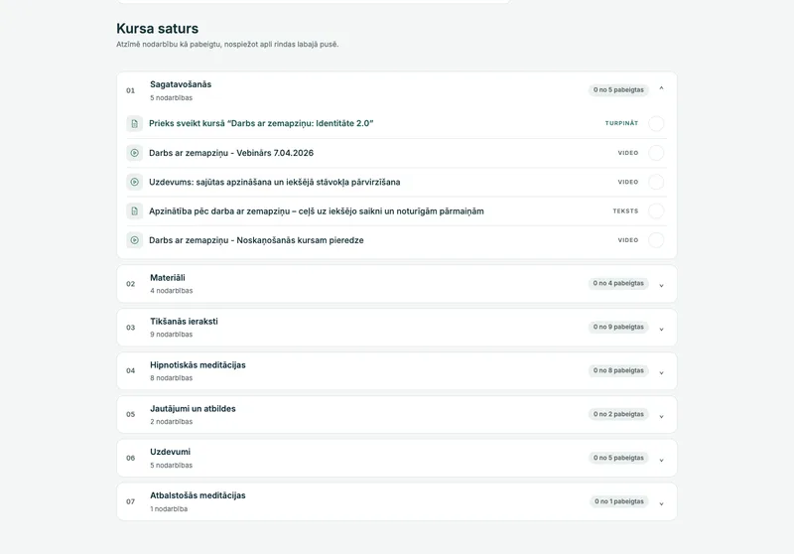794x554 pixels.
Task: Click '0 no 2 pabeigtas' progress badge
Action: point(618,414)
